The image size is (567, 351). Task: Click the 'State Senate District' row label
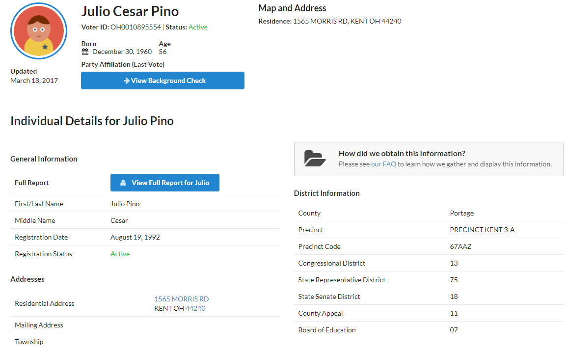click(x=329, y=297)
